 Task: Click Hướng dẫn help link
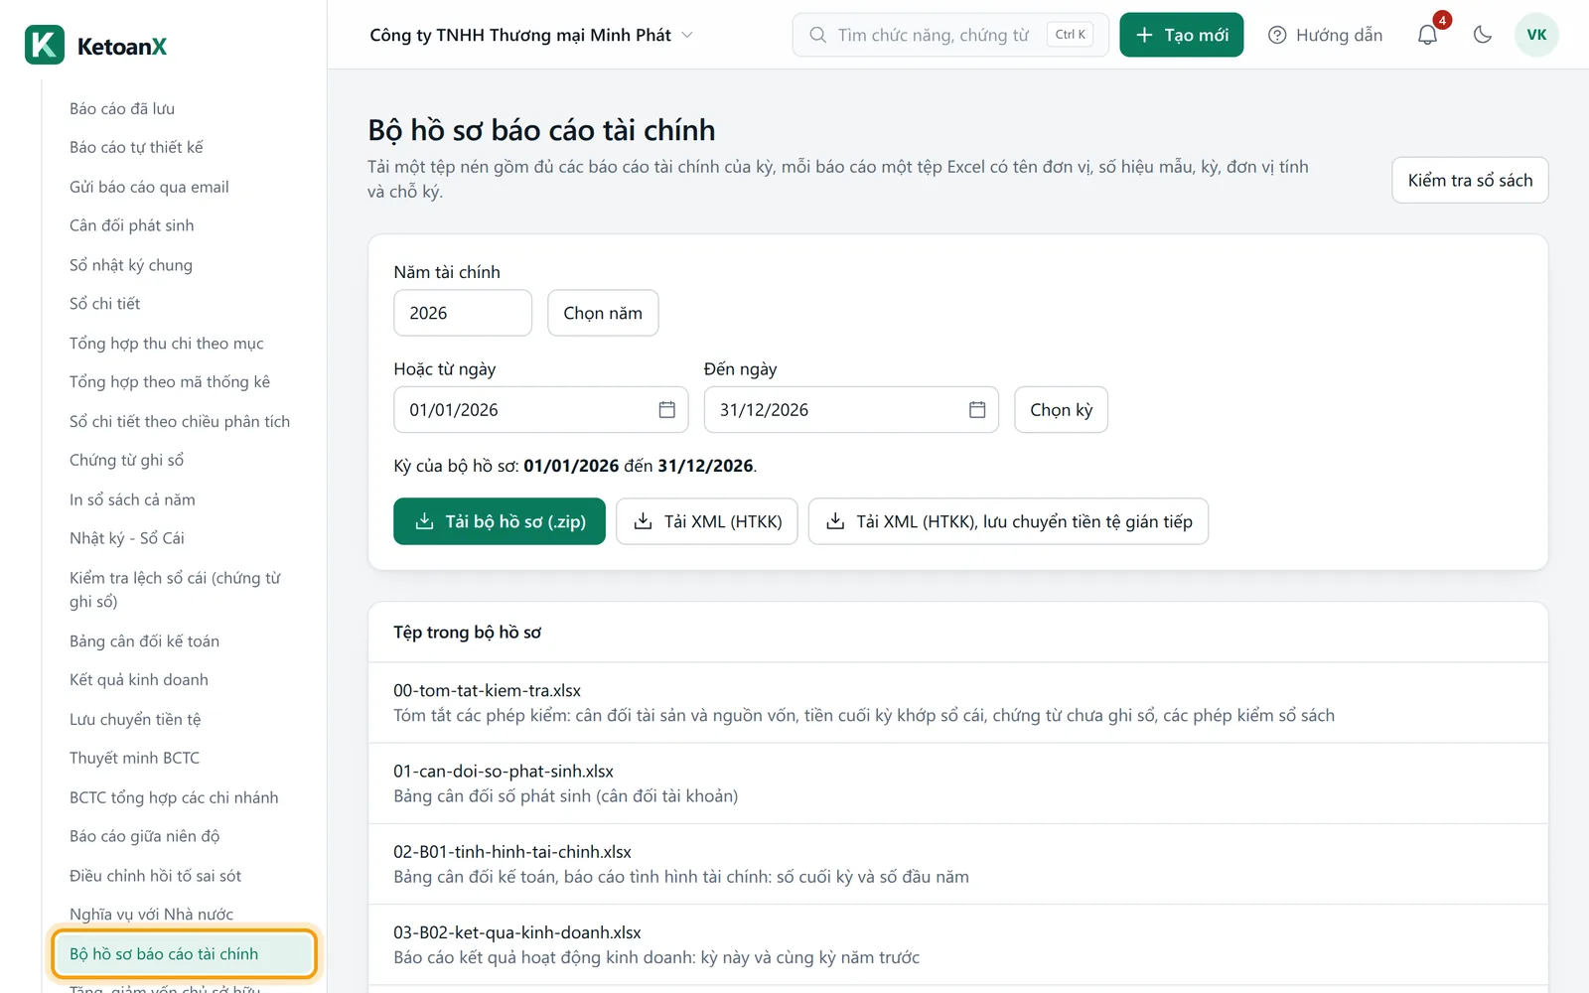point(1326,35)
